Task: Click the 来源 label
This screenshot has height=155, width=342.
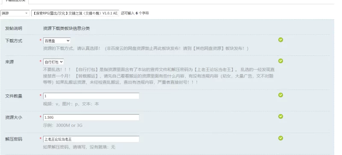Action: (x=9, y=62)
